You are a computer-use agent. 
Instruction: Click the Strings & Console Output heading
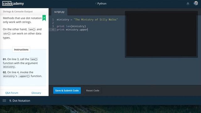[x=18, y=12]
